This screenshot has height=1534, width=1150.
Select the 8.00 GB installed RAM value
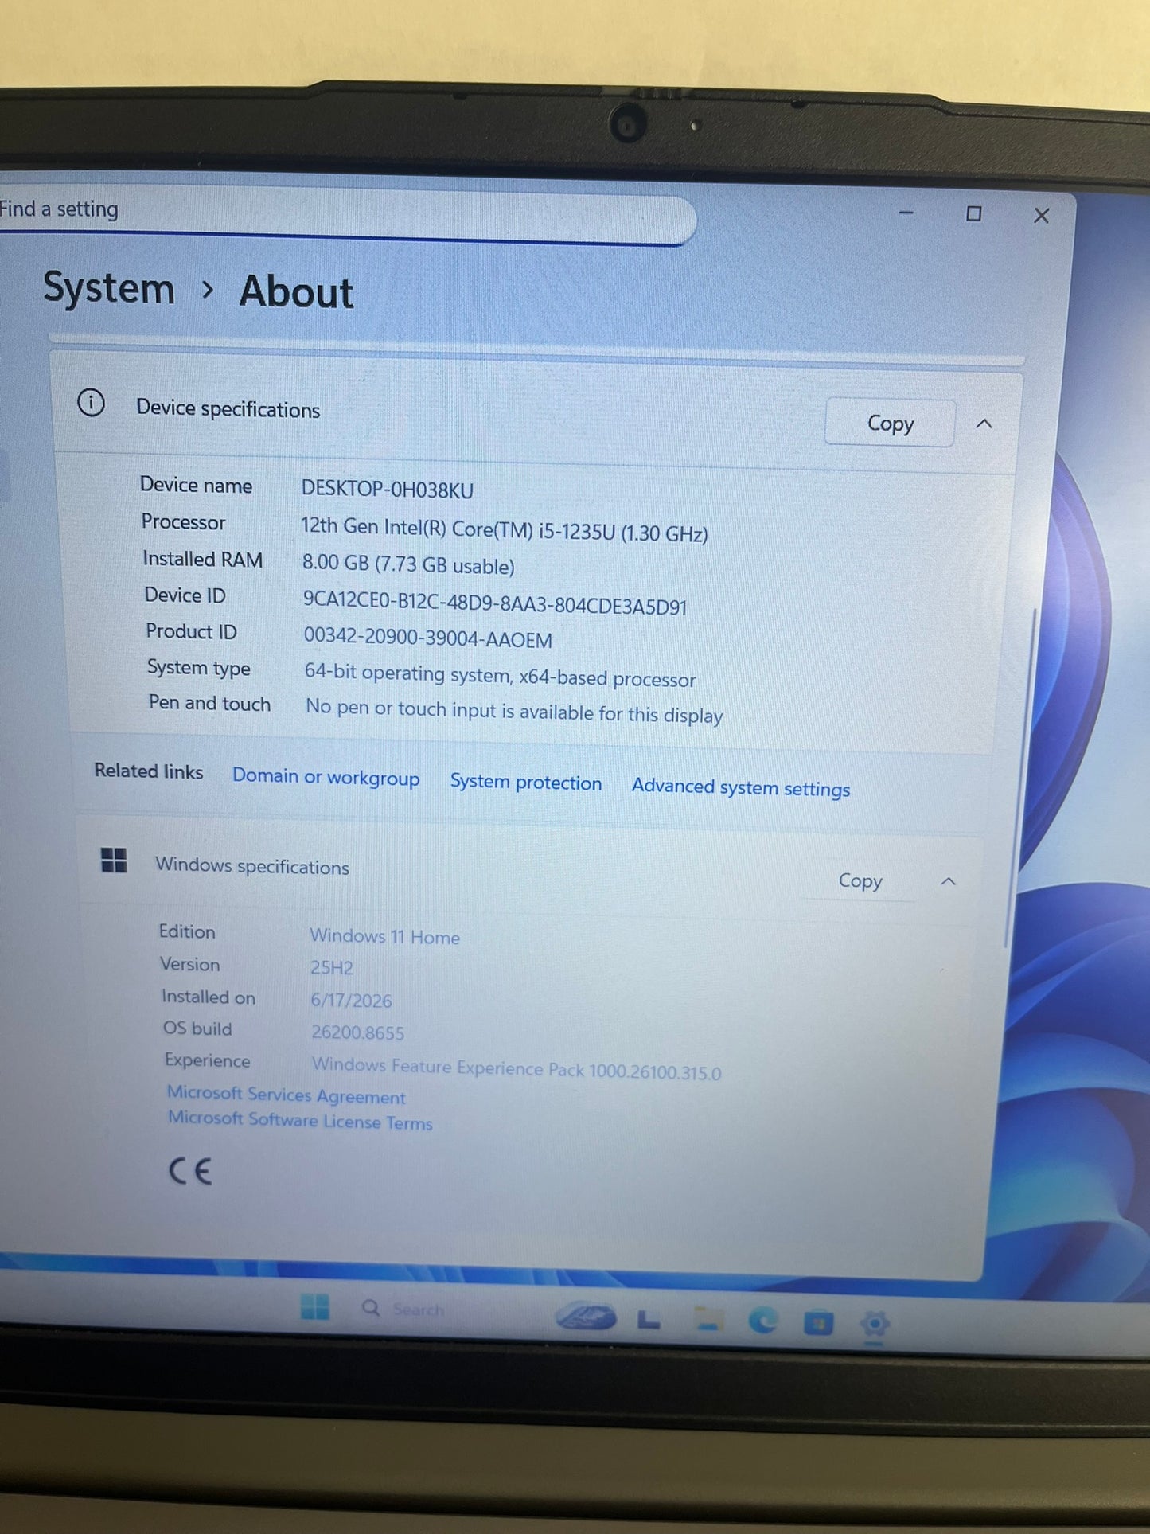click(x=408, y=564)
